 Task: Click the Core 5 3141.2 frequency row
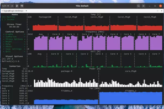pyautogui.click(x=14, y=103)
